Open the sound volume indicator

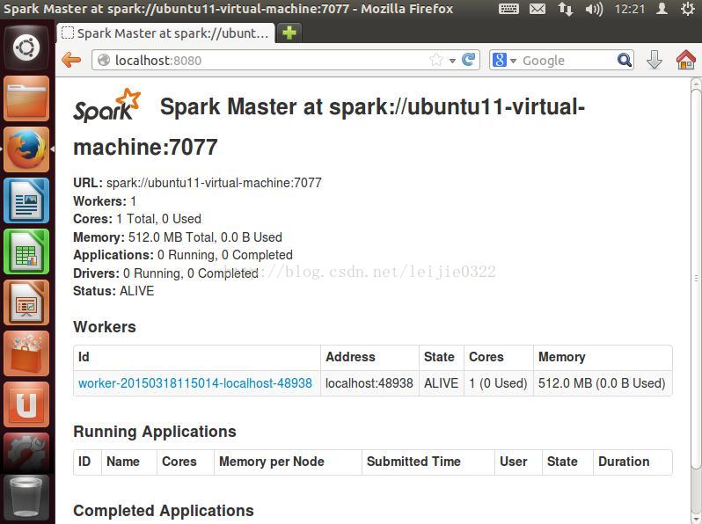click(594, 9)
